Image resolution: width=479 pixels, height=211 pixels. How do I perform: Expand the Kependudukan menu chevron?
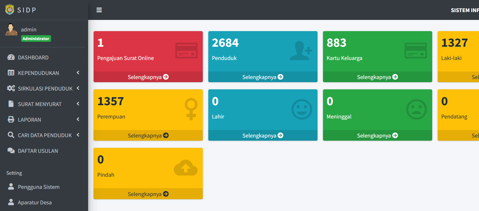point(78,73)
